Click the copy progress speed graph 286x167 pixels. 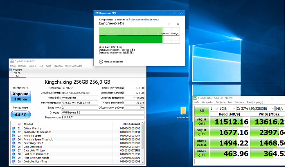point(140,36)
